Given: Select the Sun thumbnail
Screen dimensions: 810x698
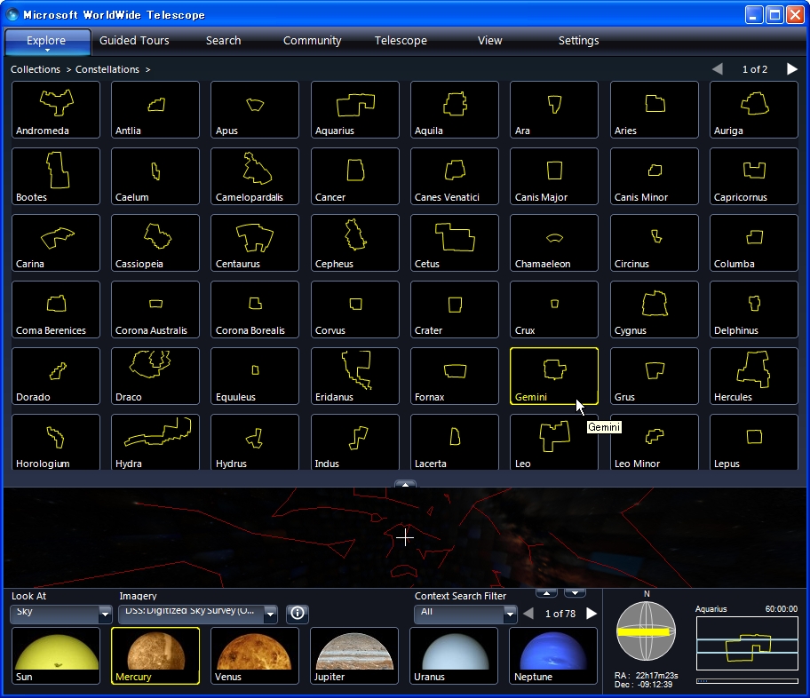Looking at the screenshot, I should (56, 655).
